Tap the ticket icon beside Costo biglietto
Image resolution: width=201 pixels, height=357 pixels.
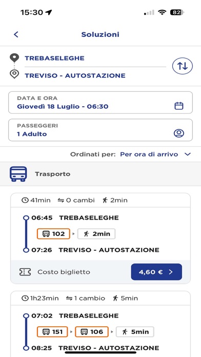[25, 272]
